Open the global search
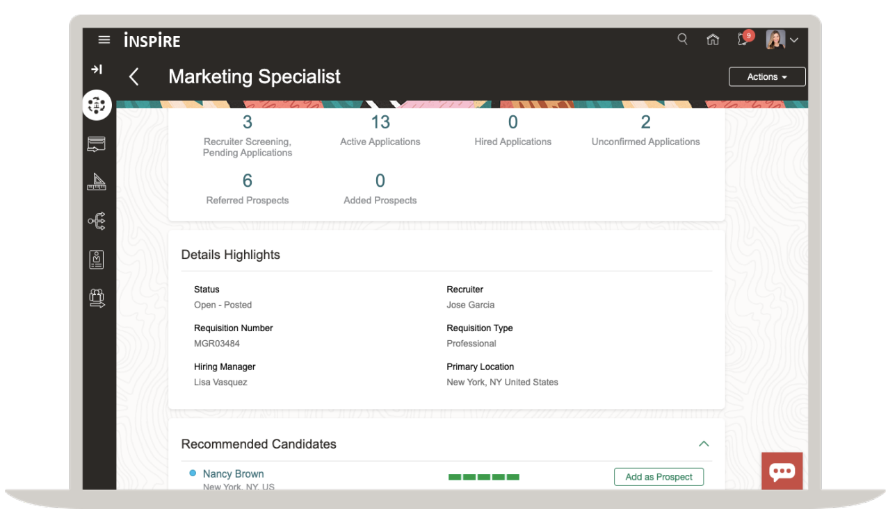This screenshot has width=888, height=520. [682, 40]
